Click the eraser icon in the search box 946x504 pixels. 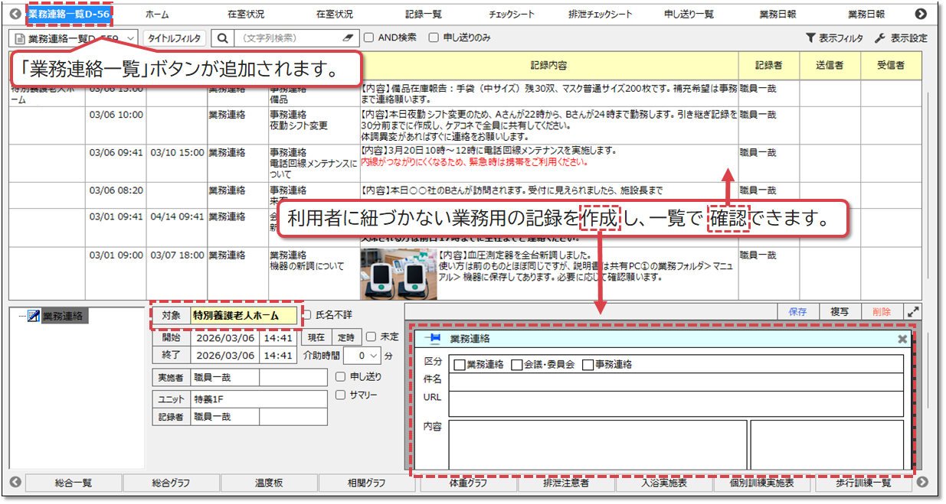click(349, 37)
